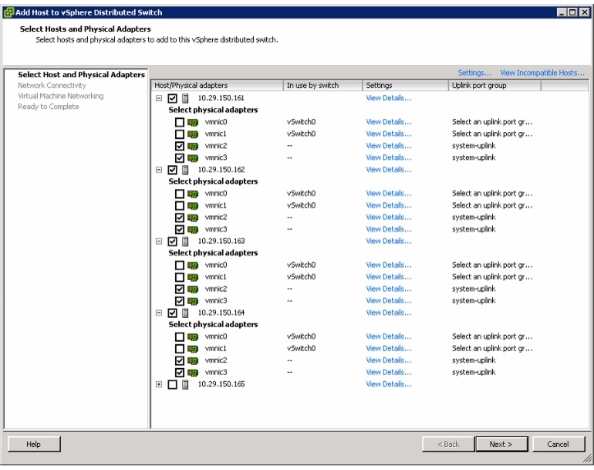Open View Incompatible Hosts link

542,73
